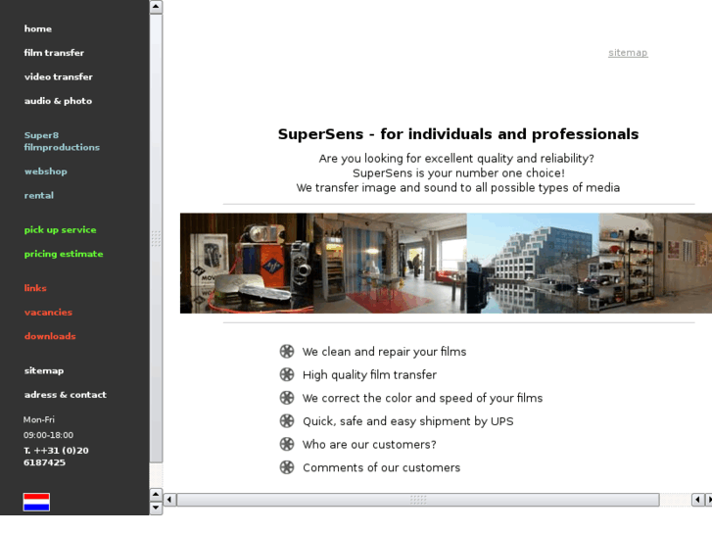
Task: Open the film transfer menu item
Action: (x=54, y=53)
